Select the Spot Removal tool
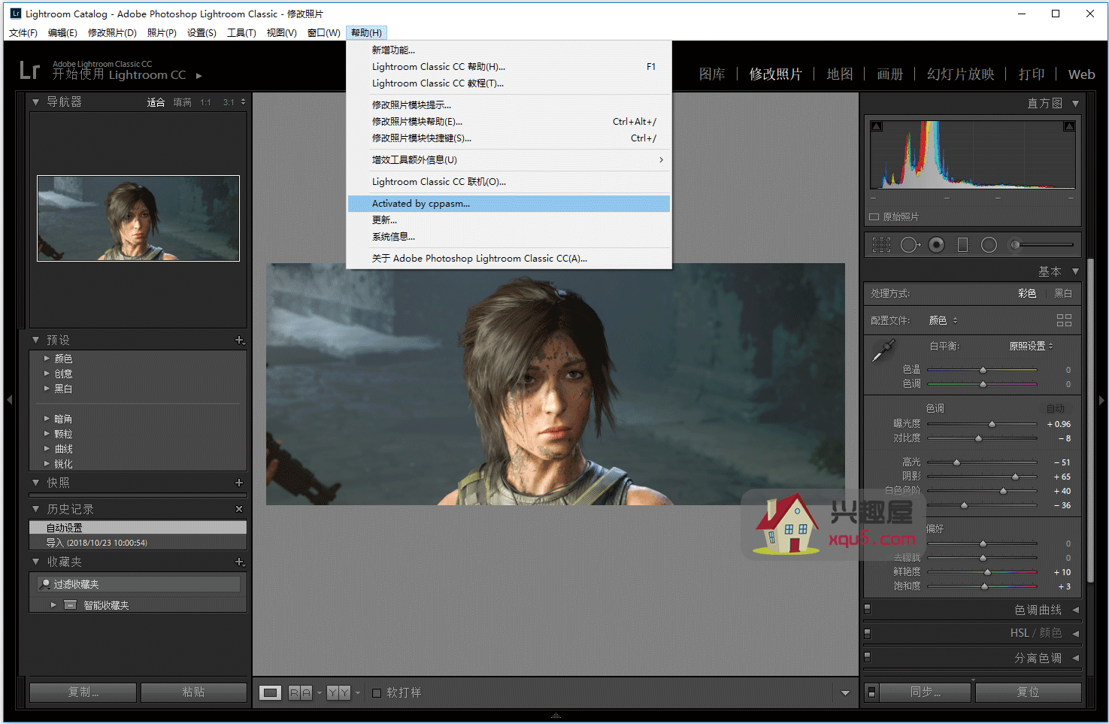Screen dimensions: 1109x724 click(910, 244)
